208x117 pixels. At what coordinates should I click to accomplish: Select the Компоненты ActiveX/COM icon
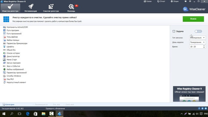(x=4, y=27)
